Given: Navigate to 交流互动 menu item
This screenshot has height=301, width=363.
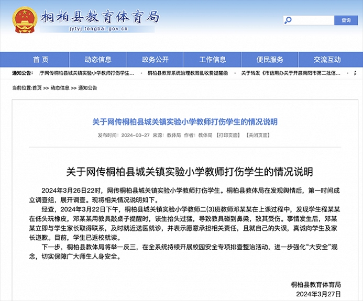Looking at the screenshot, I should 327,59.
